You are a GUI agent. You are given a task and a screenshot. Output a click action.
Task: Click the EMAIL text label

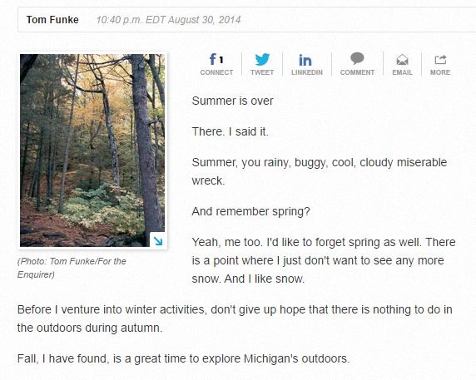(402, 72)
